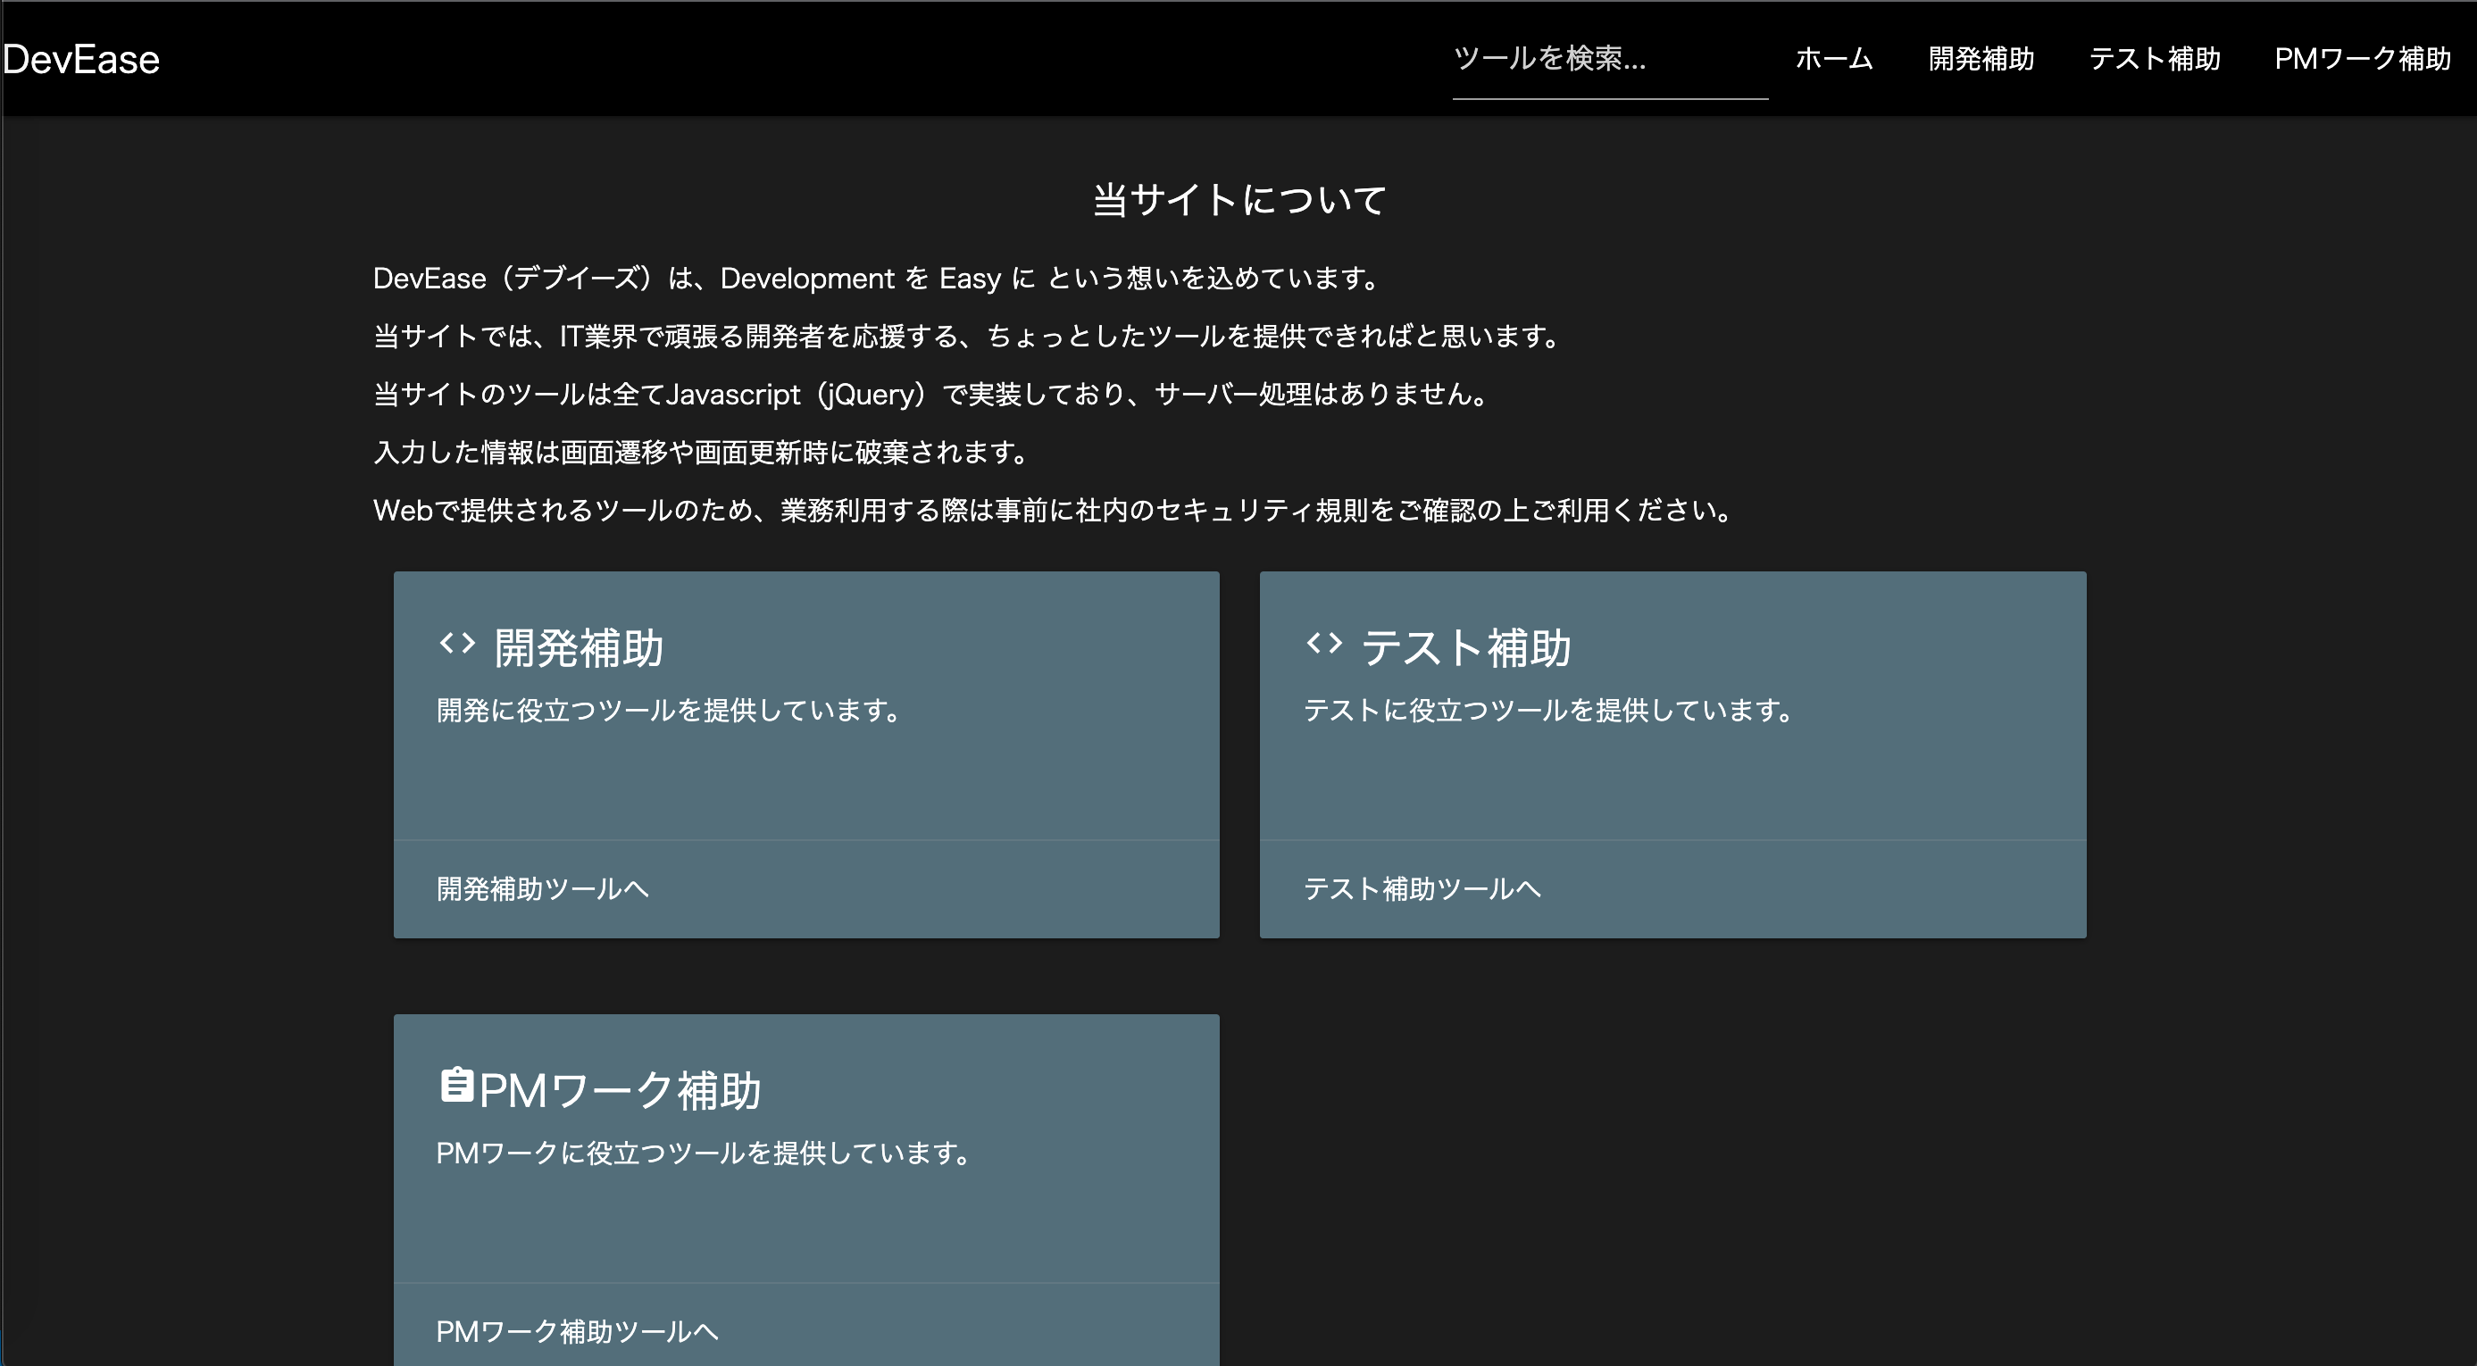Image resolution: width=2477 pixels, height=1366 pixels.
Task: Select テスト補助 from the navigation bar
Action: (2154, 60)
